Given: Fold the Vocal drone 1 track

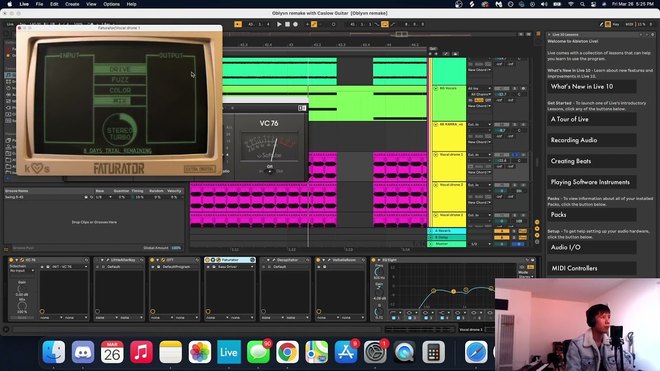Looking at the screenshot, I should [436, 155].
